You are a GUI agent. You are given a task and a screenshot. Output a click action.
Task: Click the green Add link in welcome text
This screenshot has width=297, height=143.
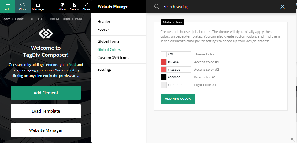tap(72, 65)
